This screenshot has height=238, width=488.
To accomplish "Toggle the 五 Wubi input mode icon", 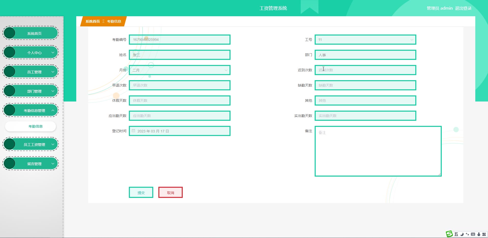I will point(456,234).
